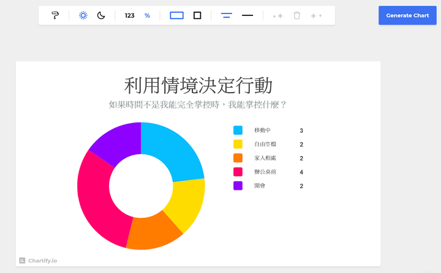Click the trash delete icon
The image size is (441, 273).
pos(296,15)
